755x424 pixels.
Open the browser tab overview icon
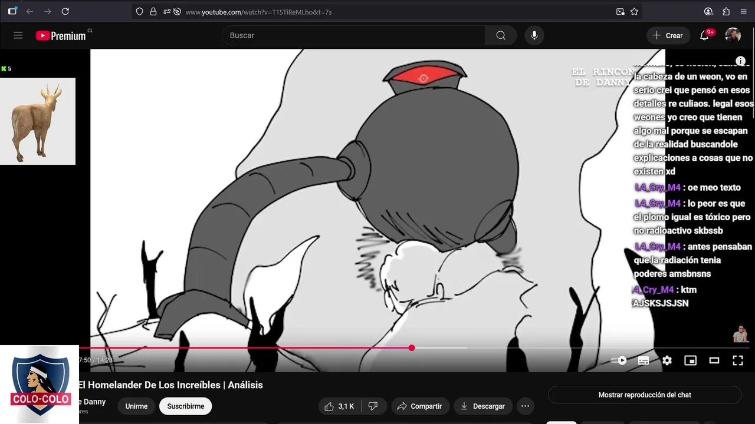[12, 11]
